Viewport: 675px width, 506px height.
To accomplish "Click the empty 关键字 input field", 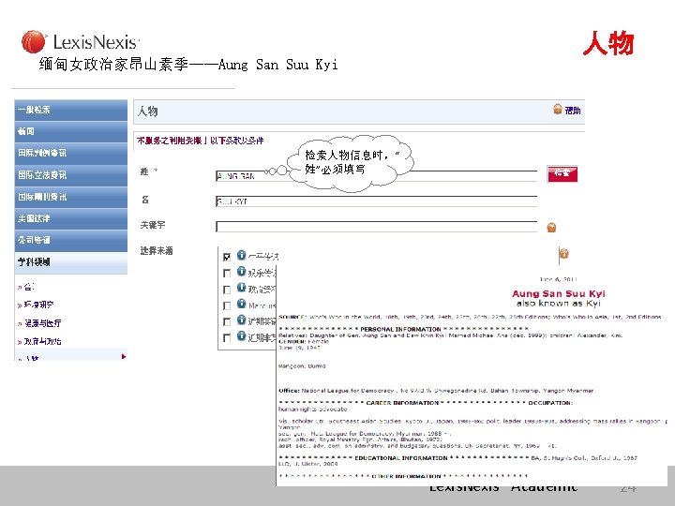I will [377, 227].
